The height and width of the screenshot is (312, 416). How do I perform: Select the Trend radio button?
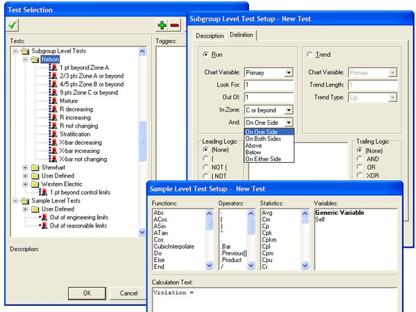310,54
